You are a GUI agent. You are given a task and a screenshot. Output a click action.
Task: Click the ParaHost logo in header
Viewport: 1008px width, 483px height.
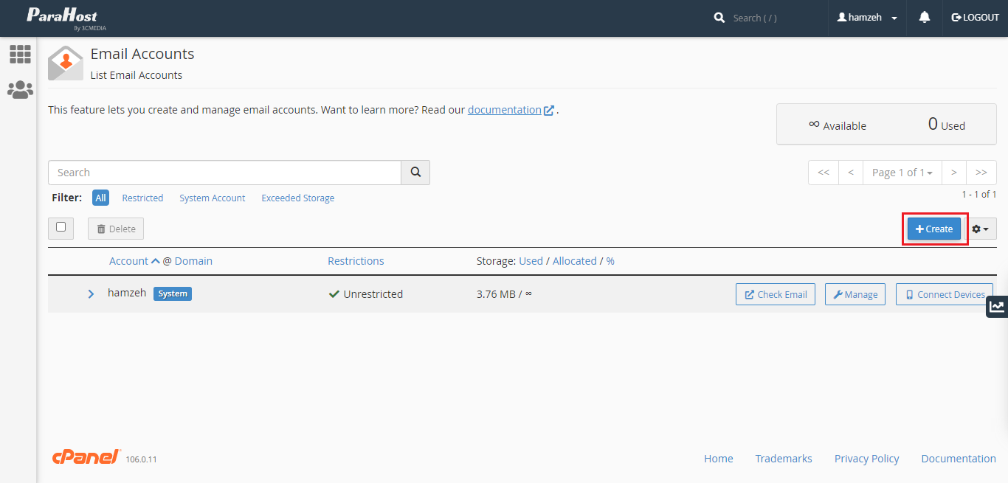[62, 18]
